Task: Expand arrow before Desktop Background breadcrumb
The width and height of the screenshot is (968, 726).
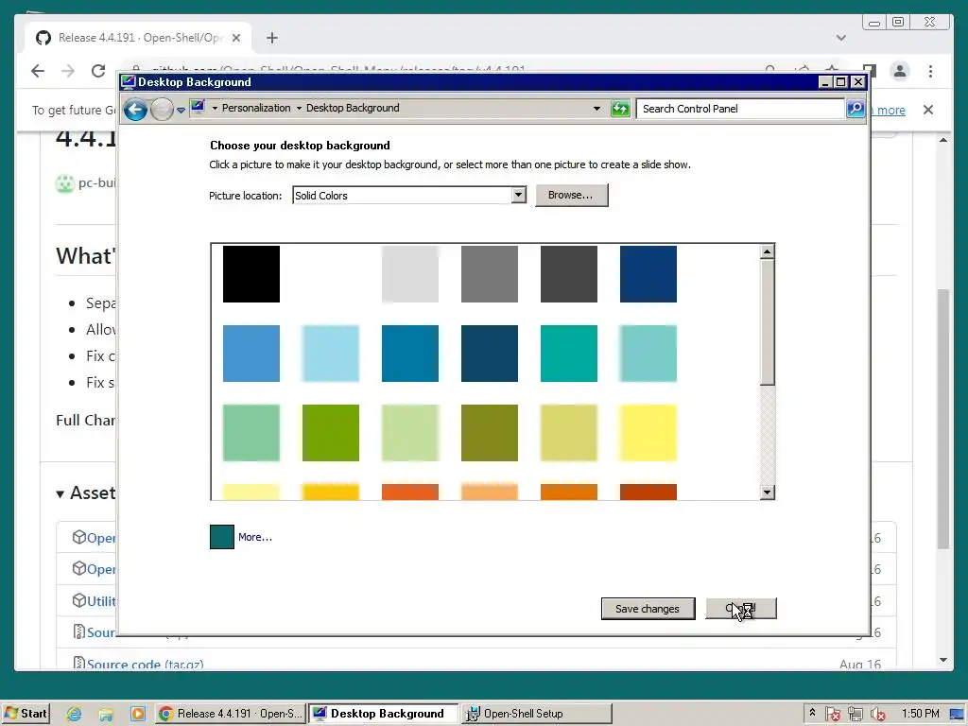Action: [299, 108]
